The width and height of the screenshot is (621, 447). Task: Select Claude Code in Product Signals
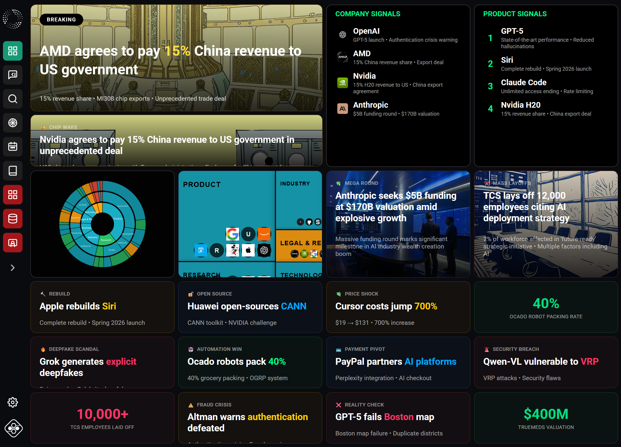523,83
